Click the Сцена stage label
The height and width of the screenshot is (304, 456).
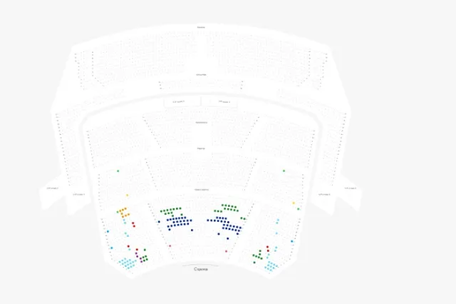click(201, 269)
